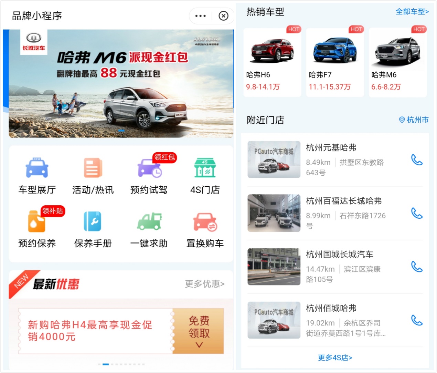Open the 置换购车 trade-in icon
The height and width of the screenshot is (373, 437).
click(x=205, y=222)
